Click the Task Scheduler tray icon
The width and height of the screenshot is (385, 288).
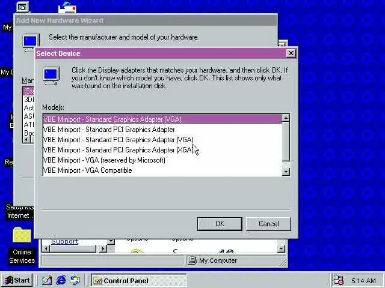338,280
